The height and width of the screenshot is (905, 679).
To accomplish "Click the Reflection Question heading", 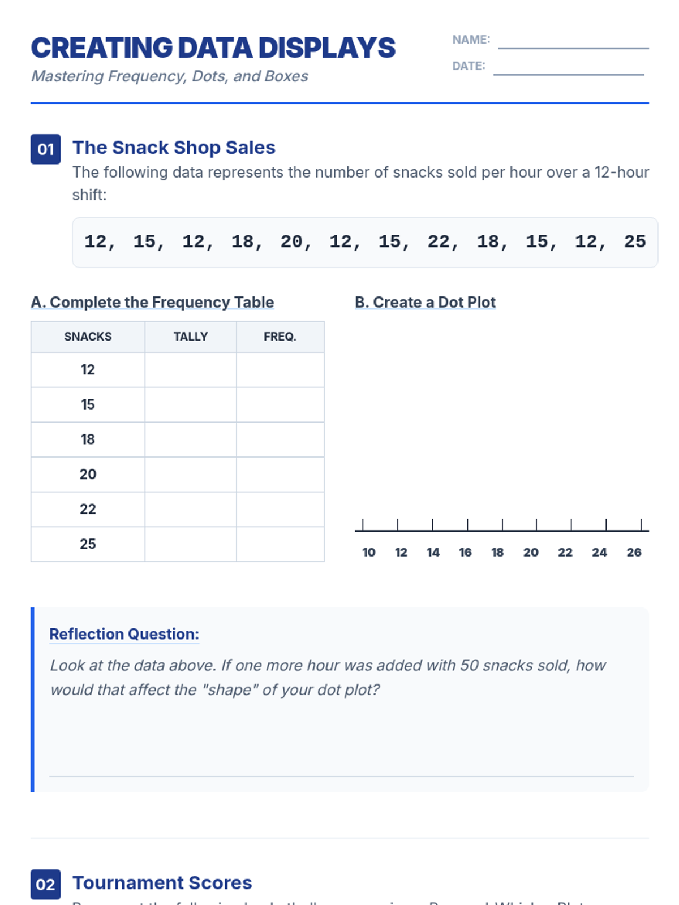I will (x=124, y=634).
